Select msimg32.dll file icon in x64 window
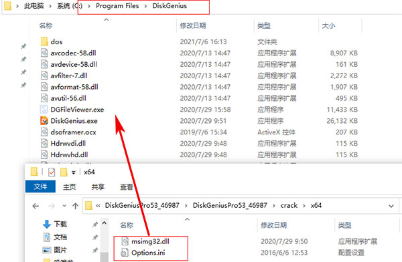Image resolution: width=402 pixels, height=262 pixels. click(x=125, y=241)
